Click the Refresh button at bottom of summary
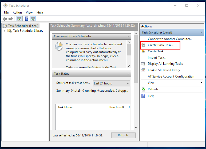The height and width of the screenshot is (149, 206). [x=123, y=135]
